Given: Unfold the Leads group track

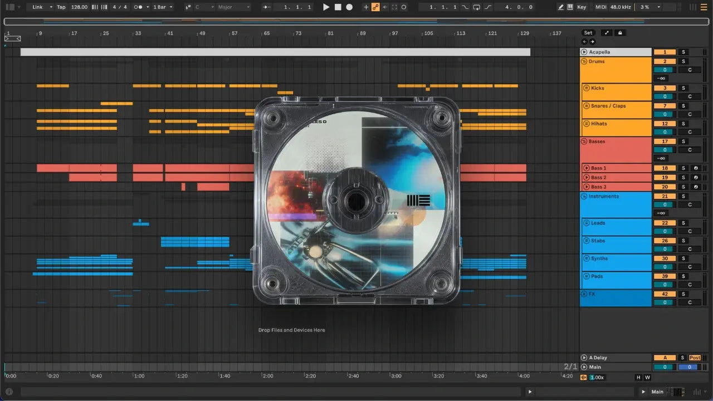Looking at the screenshot, I should (x=586, y=223).
